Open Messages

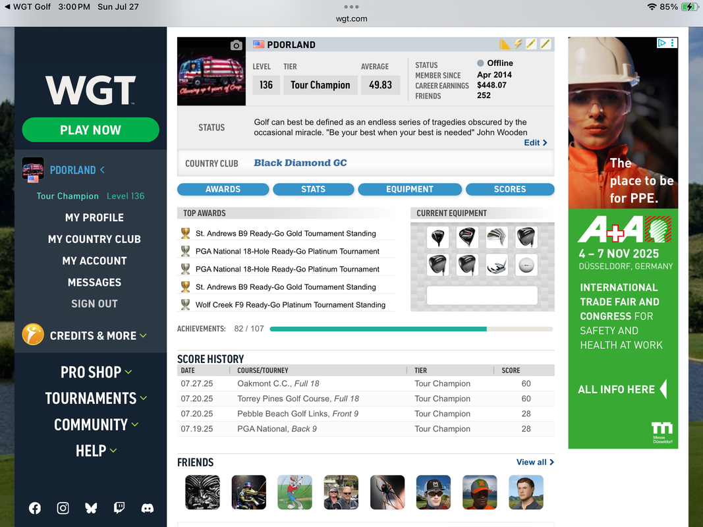pos(94,283)
